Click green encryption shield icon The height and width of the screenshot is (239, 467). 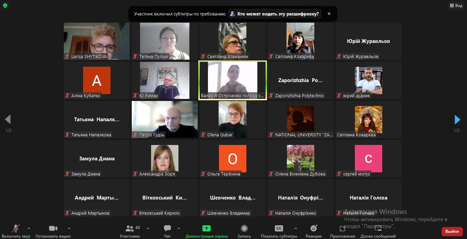click(x=5, y=5)
